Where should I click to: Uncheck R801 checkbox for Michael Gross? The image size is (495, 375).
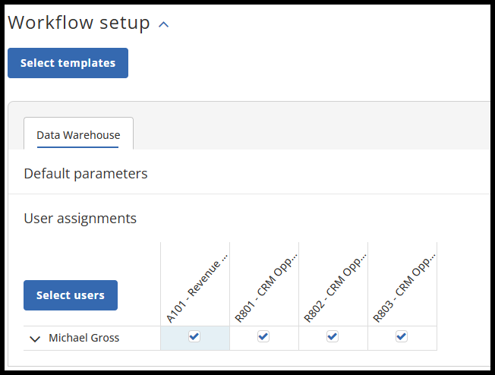(263, 337)
